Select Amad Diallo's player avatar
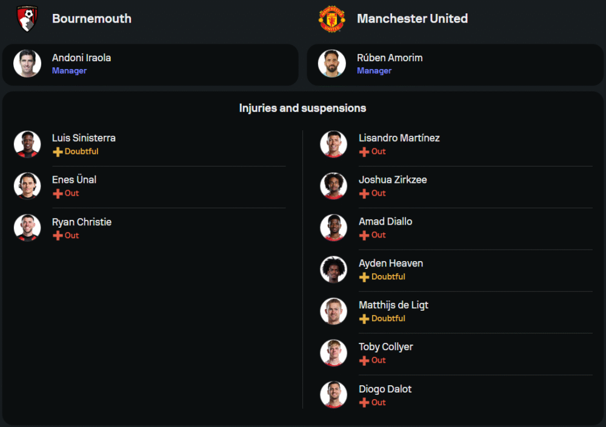606x427 pixels. pos(333,228)
